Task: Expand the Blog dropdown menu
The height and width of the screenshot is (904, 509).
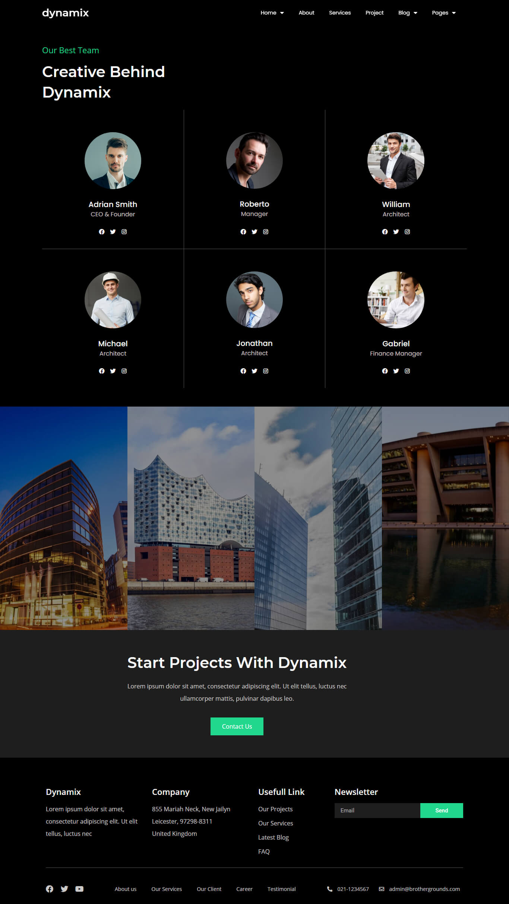Action: coord(408,13)
